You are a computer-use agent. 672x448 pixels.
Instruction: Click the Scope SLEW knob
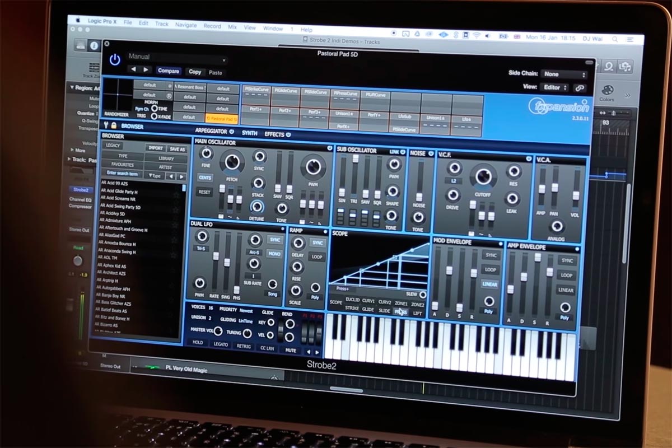click(x=423, y=295)
